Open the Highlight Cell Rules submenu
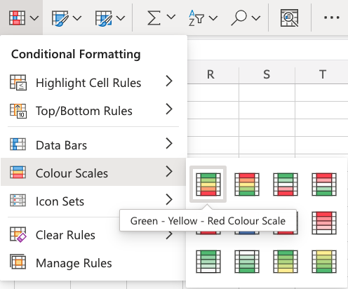This screenshot has height=289, width=348. click(x=93, y=83)
